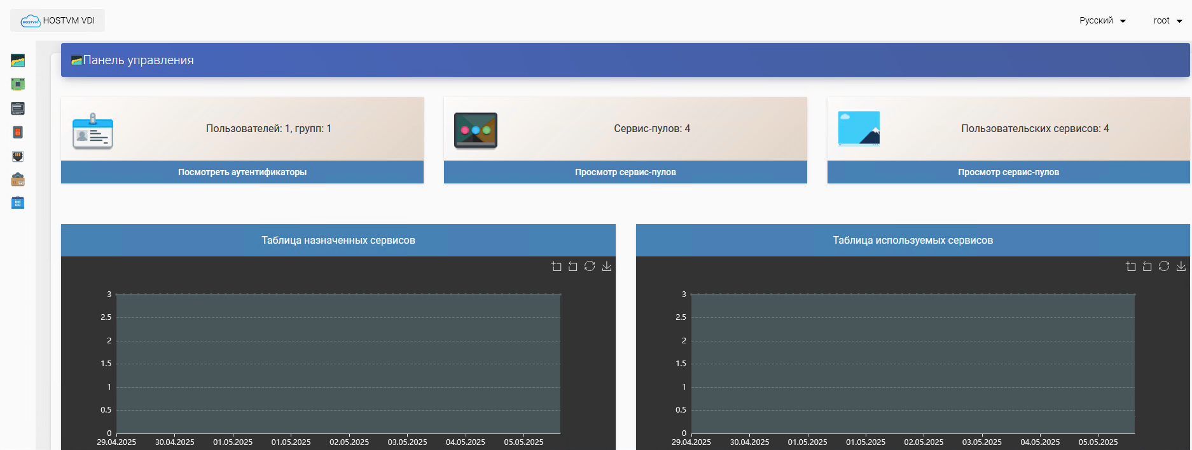Click Посмотреть аутентификаторы button
The height and width of the screenshot is (450, 1192).
tap(242, 172)
